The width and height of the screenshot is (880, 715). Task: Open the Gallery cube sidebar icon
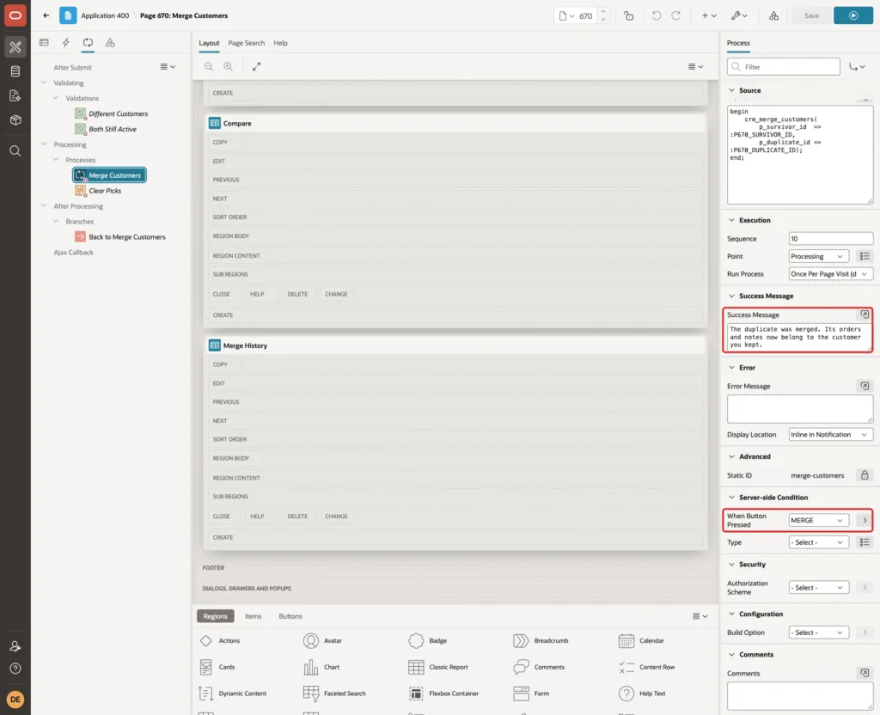click(x=15, y=120)
